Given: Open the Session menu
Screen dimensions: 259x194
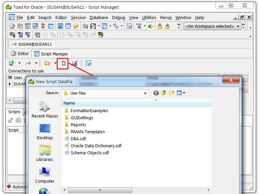Looking at the screenshot, I should pos(78,18).
